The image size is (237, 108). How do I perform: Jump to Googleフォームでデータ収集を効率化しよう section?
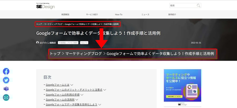[71, 105]
